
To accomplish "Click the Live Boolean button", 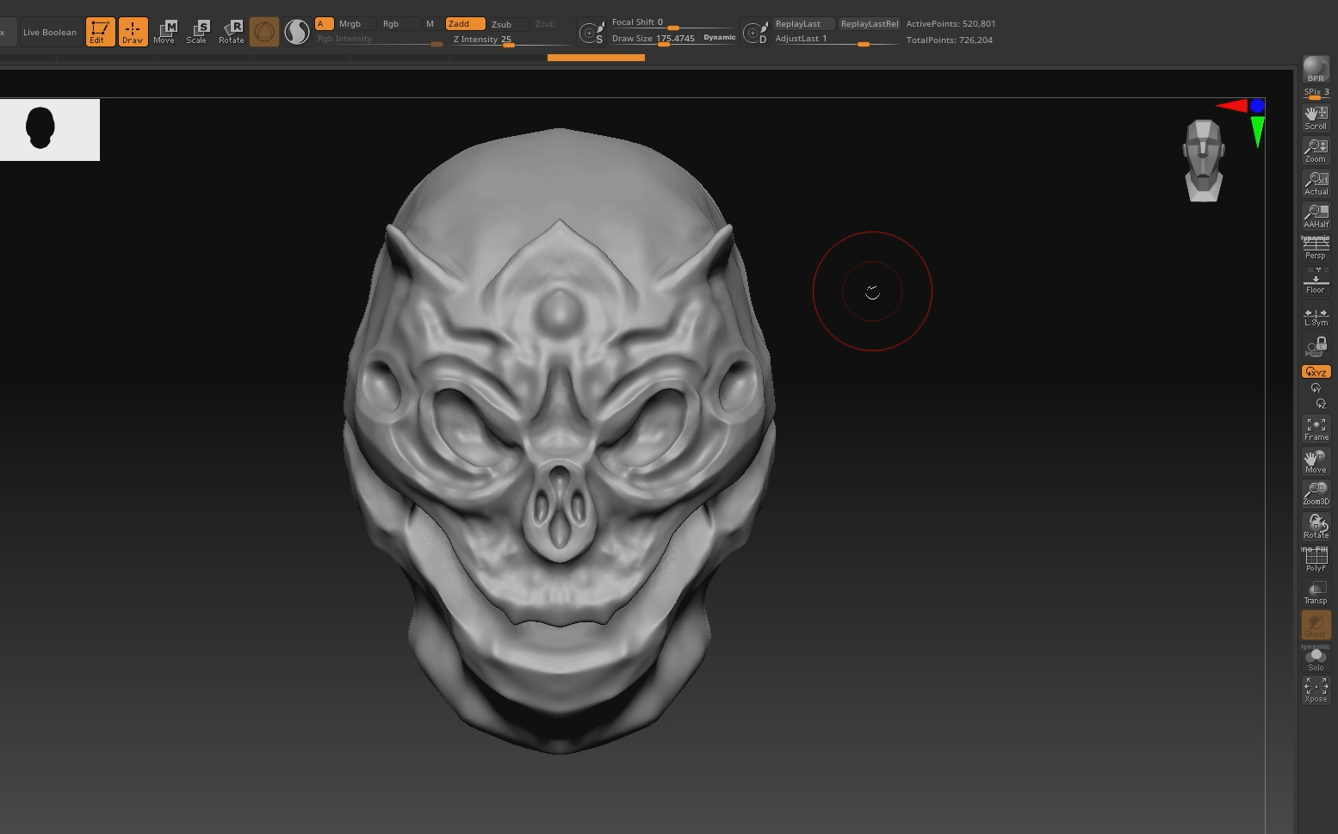I will (x=50, y=32).
